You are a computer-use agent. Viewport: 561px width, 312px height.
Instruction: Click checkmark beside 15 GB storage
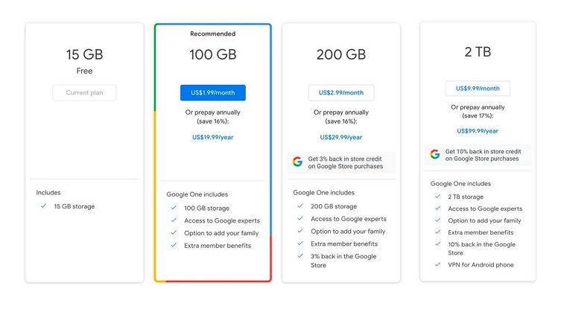(x=44, y=206)
